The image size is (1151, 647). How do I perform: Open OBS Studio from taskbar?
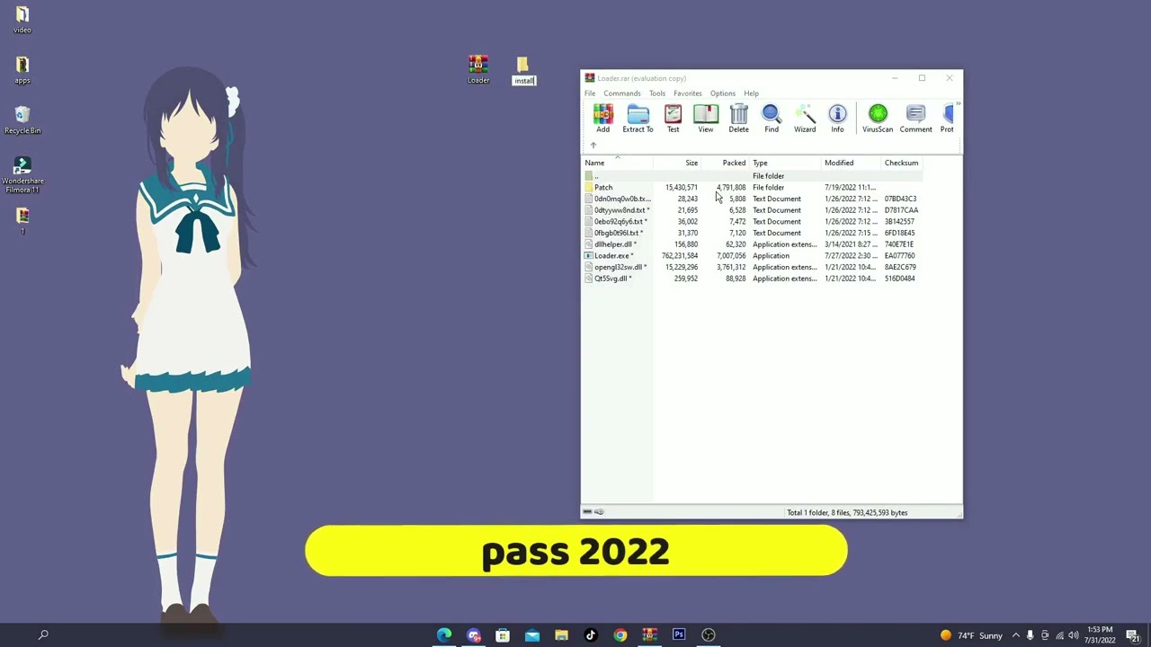(709, 635)
